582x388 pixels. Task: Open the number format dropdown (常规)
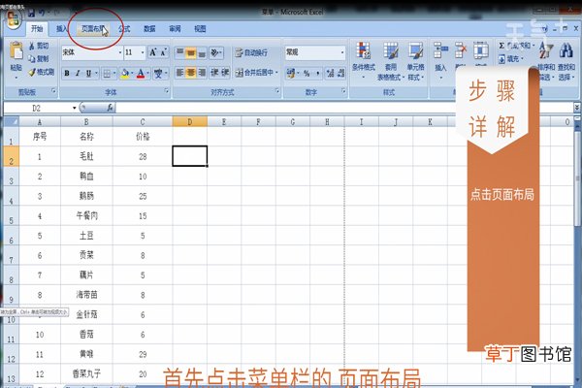click(x=341, y=52)
